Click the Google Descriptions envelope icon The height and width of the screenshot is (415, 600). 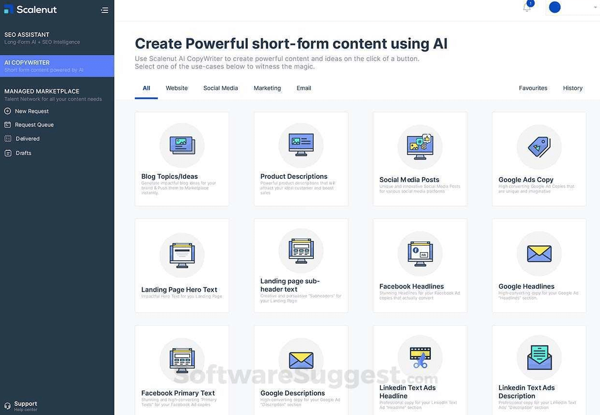click(x=301, y=360)
